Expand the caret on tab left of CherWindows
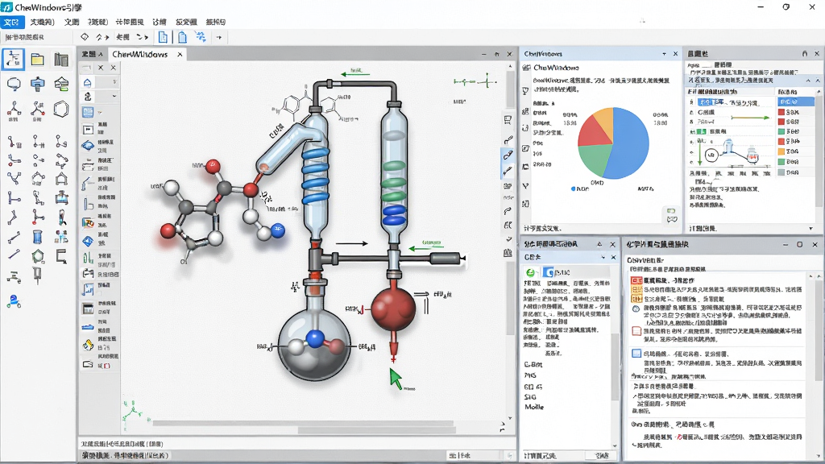The image size is (825, 464). pos(101,54)
